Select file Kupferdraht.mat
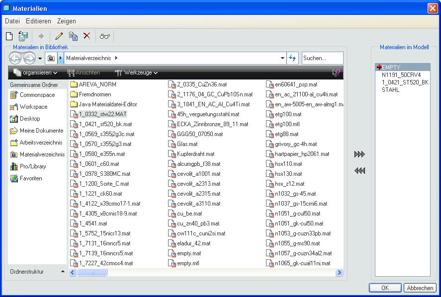 pyautogui.click(x=191, y=154)
